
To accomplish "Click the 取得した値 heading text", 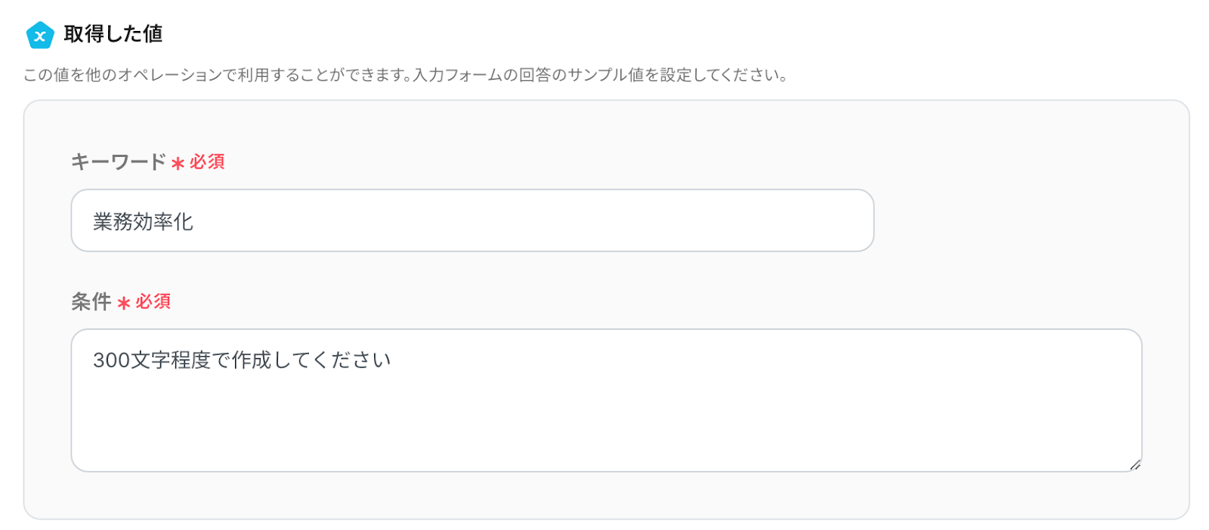I will [113, 34].
